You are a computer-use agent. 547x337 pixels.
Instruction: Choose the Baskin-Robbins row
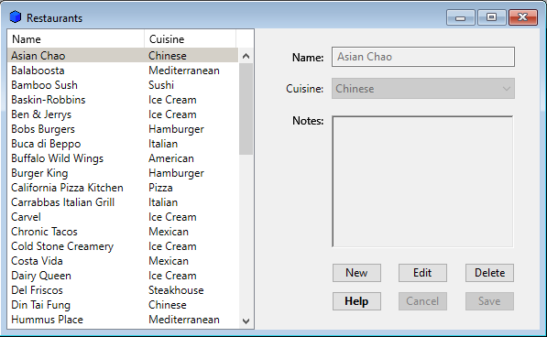coord(123,100)
